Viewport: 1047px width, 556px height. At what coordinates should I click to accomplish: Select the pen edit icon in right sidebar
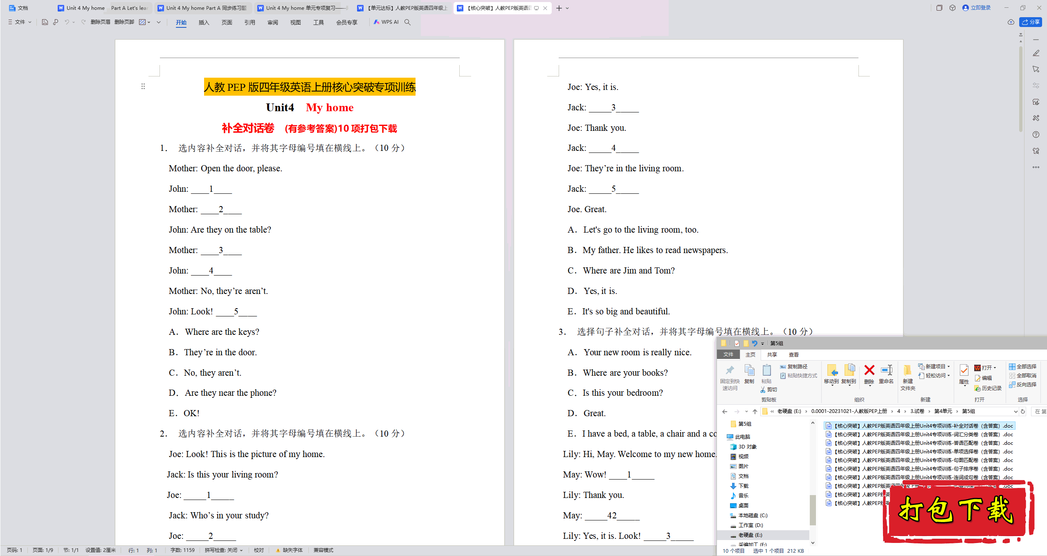tap(1036, 53)
